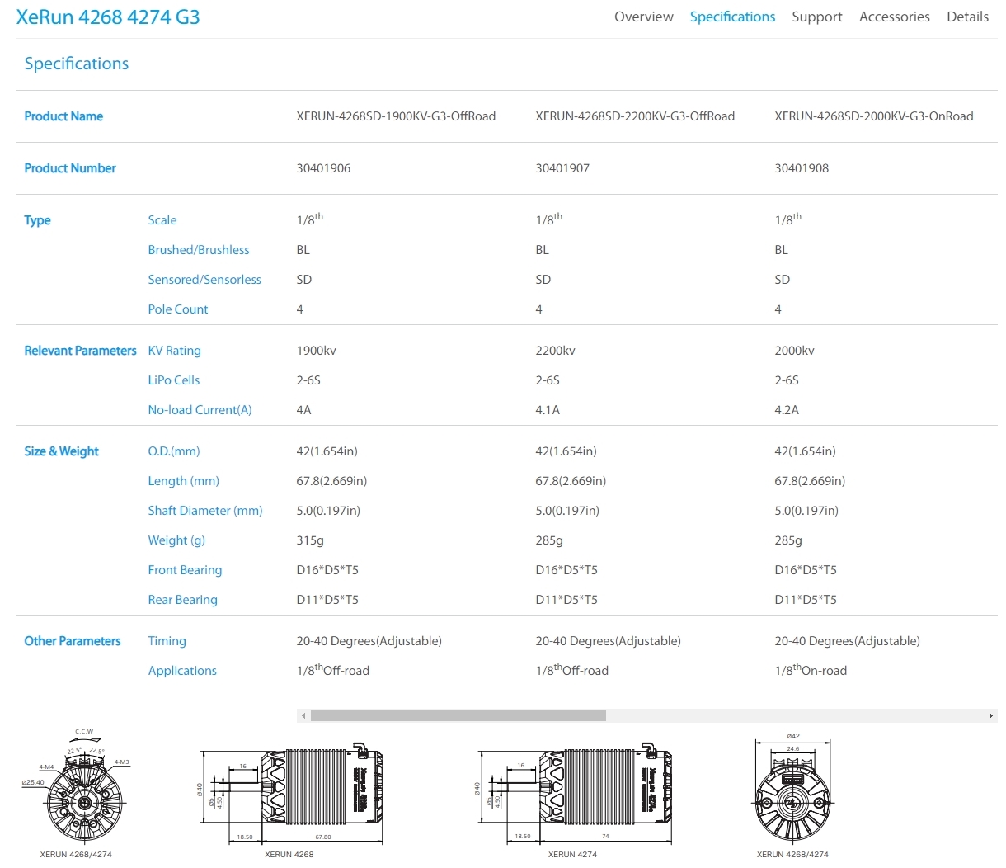Viewport: 1006px width, 868px height.
Task: Click the Relevant Parameters category label
Action: (81, 351)
